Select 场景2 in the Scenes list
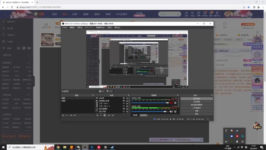The image size is (266, 150). tap(78, 101)
